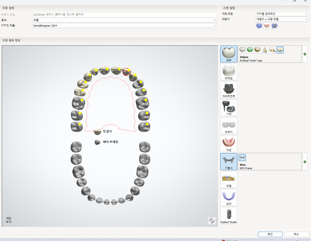Open the 디자인 모듈 DentalDesigner 2024 dropdown
Screen dimensions: 311x241
125,26
